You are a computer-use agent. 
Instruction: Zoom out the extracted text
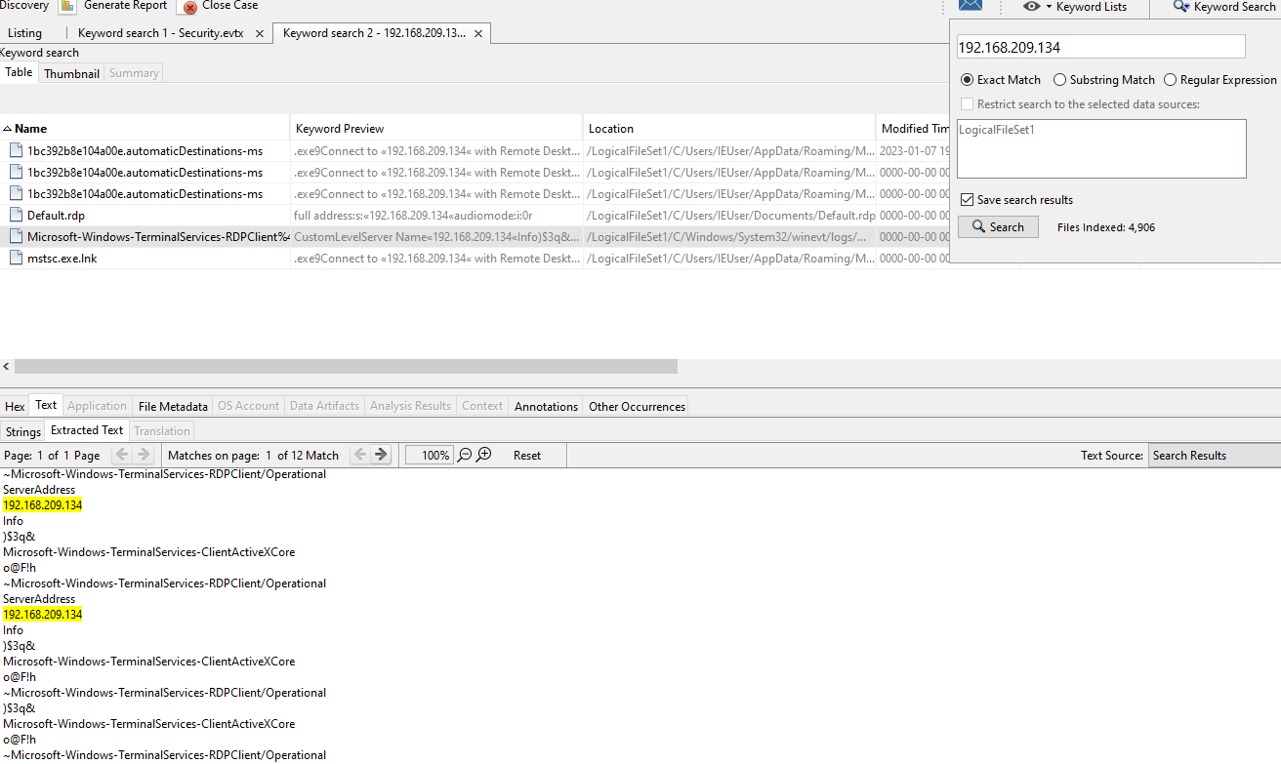coord(465,455)
